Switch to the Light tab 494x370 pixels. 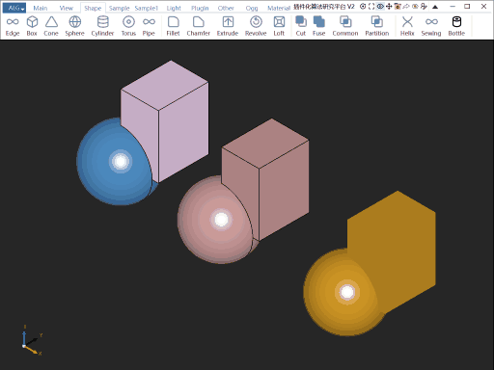pyautogui.click(x=174, y=9)
